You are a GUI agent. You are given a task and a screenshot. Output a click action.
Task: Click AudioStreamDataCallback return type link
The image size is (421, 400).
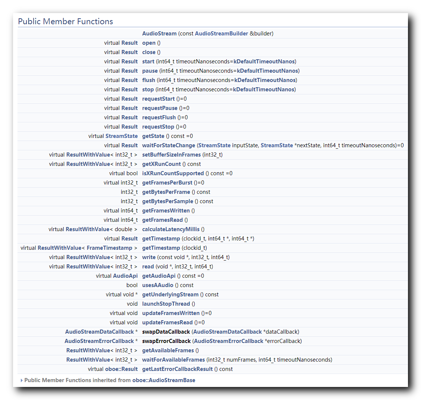click(99, 332)
